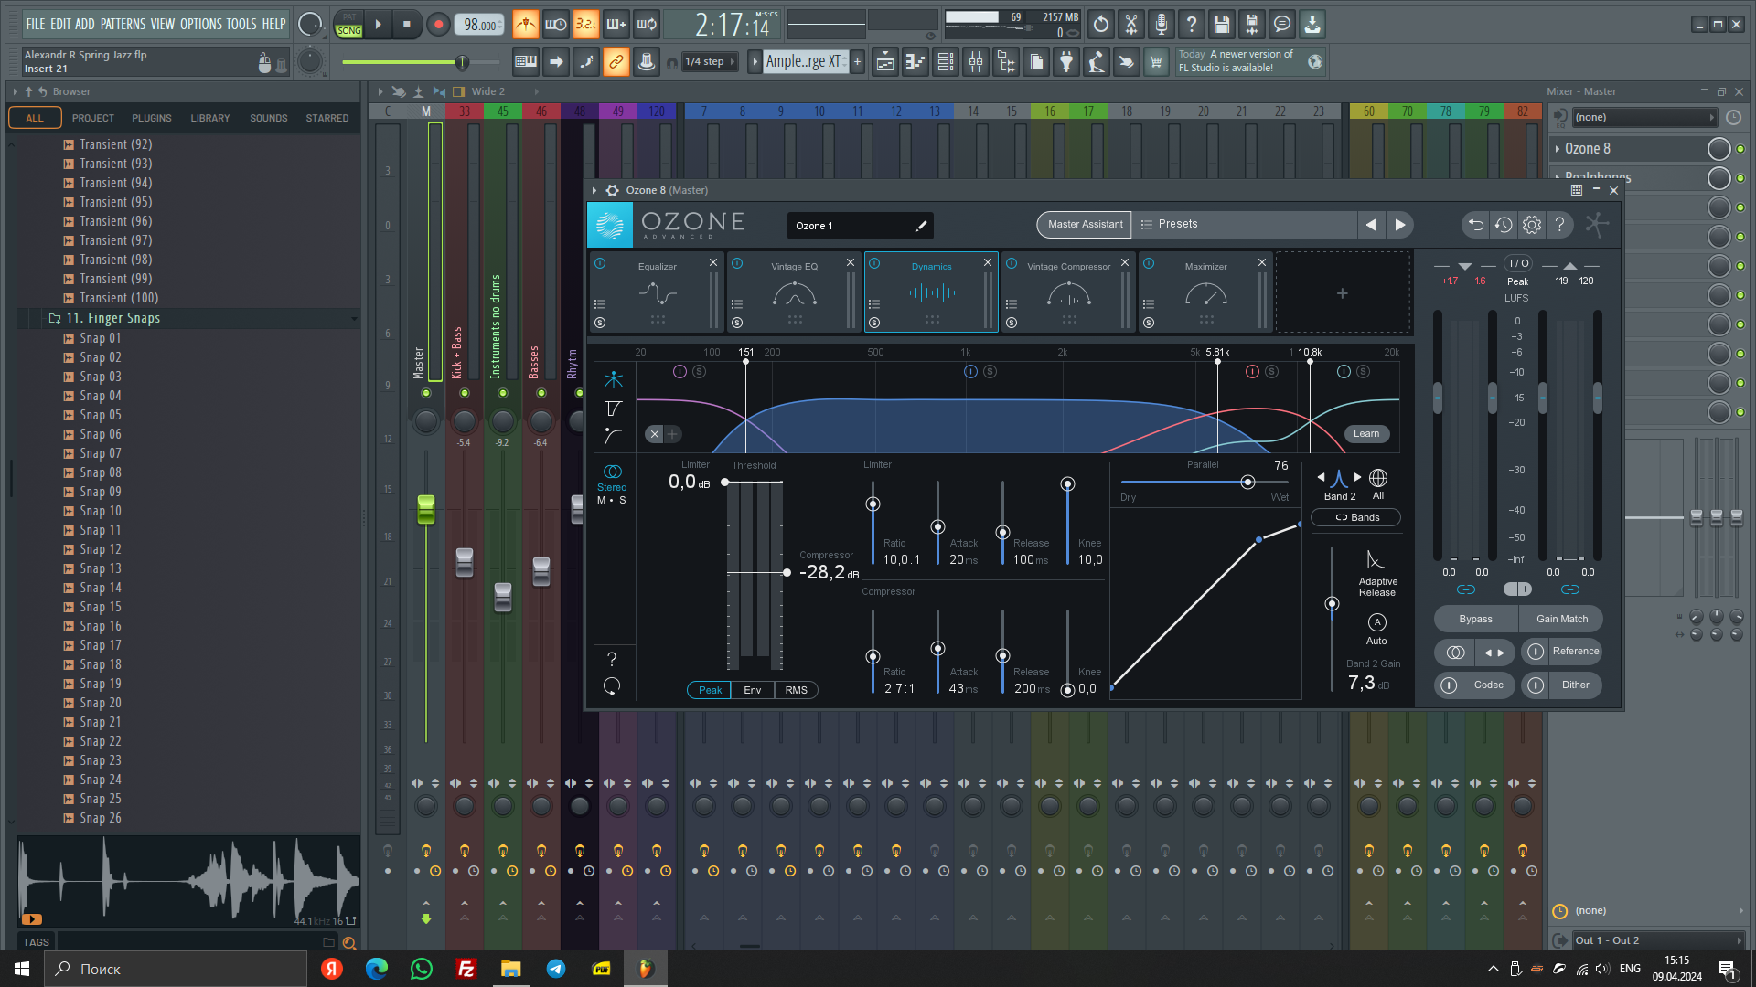
Task: Open the audio editor scissors icon
Action: 1130,25
